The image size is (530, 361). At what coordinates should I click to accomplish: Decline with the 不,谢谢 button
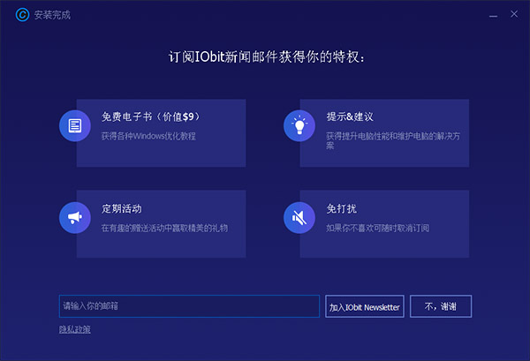[440, 306]
